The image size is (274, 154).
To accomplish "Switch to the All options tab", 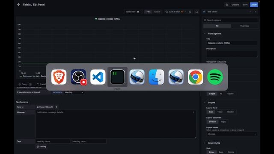I will tap(217, 26).
